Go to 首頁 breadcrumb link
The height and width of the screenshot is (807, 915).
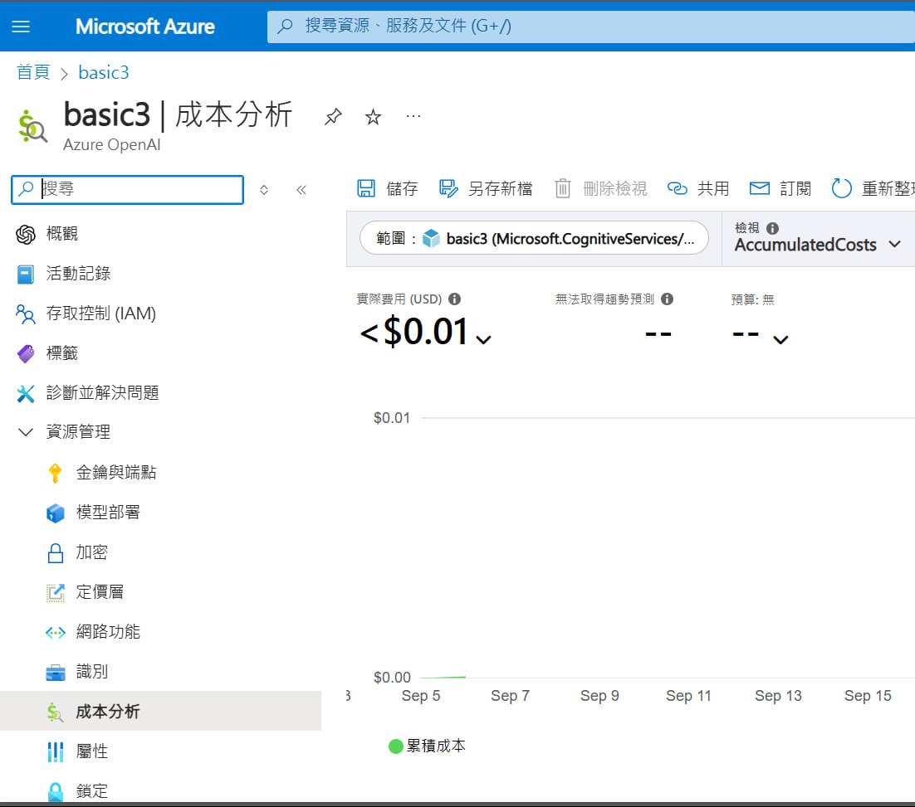(x=33, y=73)
